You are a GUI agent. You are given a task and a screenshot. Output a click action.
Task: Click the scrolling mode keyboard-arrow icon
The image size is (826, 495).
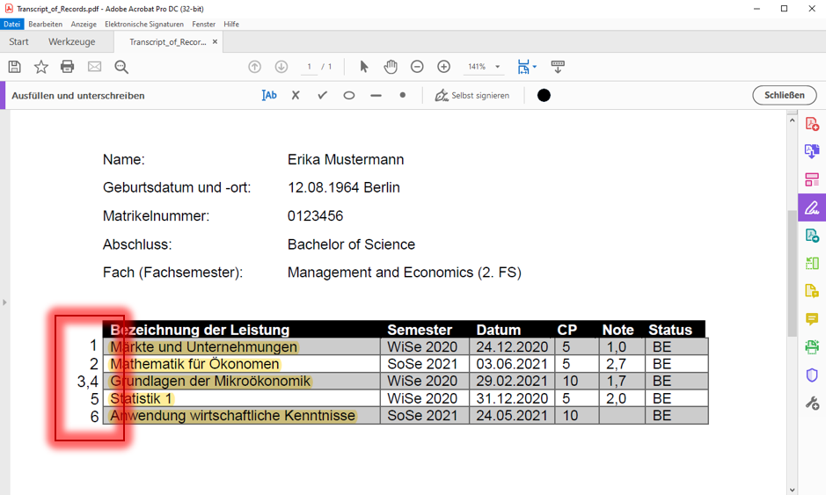tap(558, 67)
